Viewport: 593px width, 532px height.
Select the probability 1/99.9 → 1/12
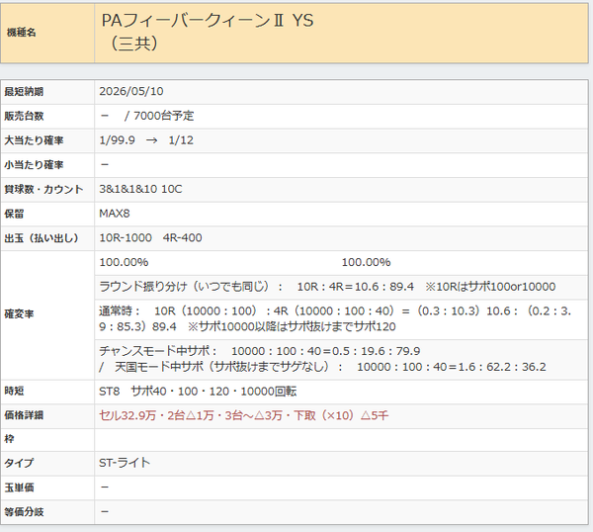coord(146,140)
